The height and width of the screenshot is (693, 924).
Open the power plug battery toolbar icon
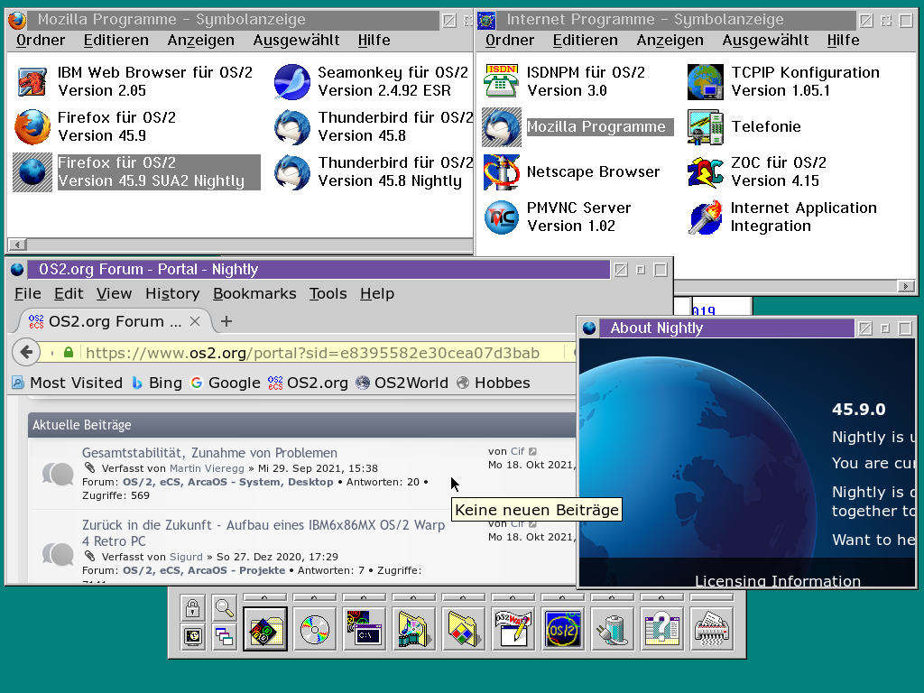[x=612, y=629]
